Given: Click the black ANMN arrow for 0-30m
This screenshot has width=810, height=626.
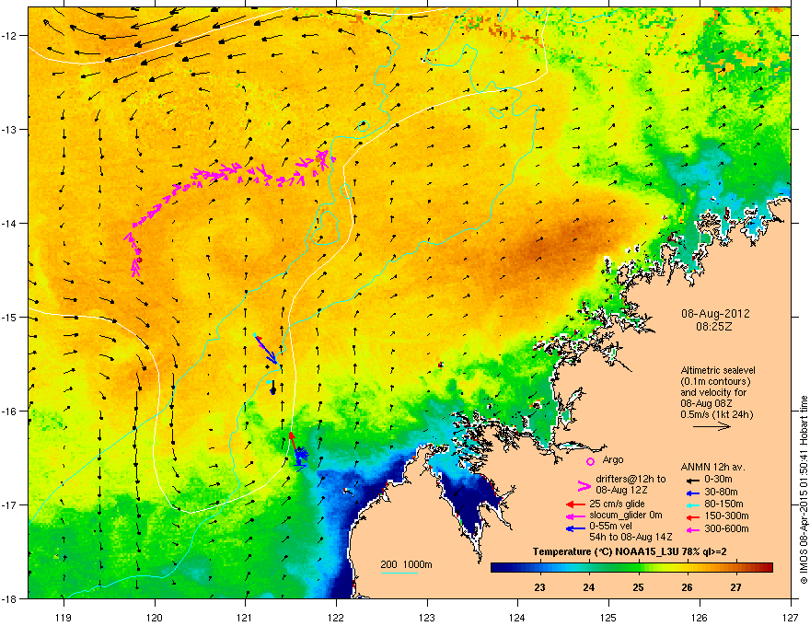Looking at the screenshot, I should [692, 480].
